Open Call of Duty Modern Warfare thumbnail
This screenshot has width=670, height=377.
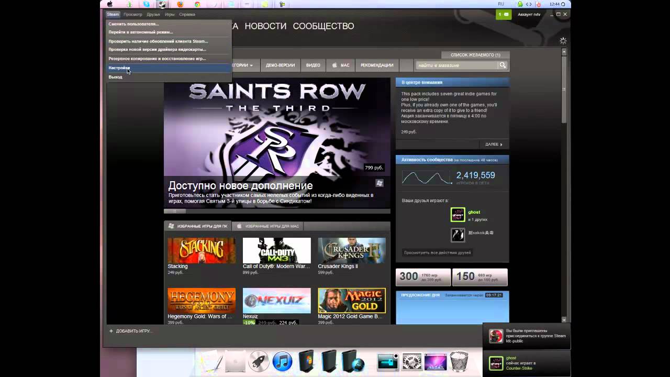[x=276, y=250]
